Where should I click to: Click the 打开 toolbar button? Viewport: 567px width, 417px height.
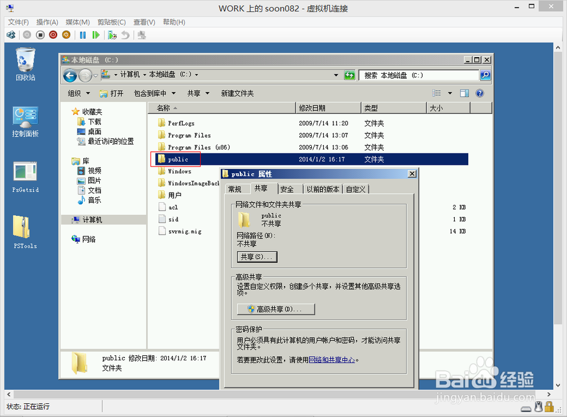(x=112, y=93)
